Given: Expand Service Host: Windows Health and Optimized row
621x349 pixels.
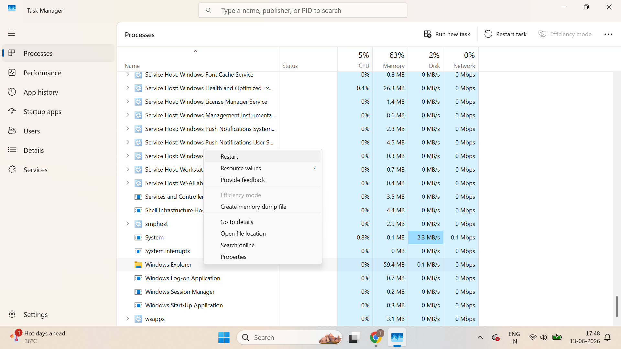Looking at the screenshot, I should coord(127,88).
